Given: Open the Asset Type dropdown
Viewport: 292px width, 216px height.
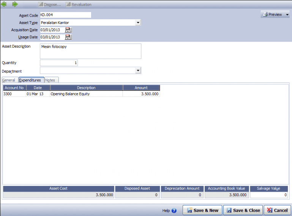Looking at the screenshot, I should [x=138, y=23].
